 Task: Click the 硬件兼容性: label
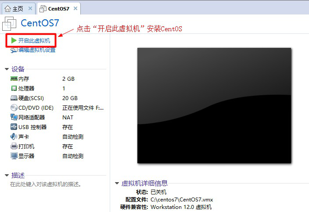134,207
